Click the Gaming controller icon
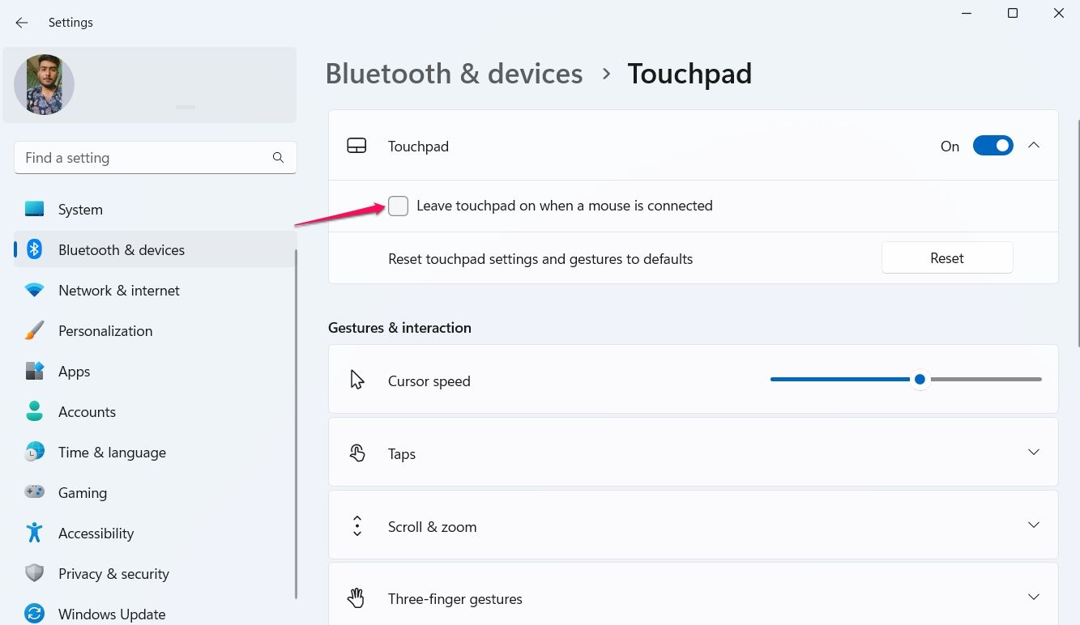The width and height of the screenshot is (1080, 625). [34, 492]
